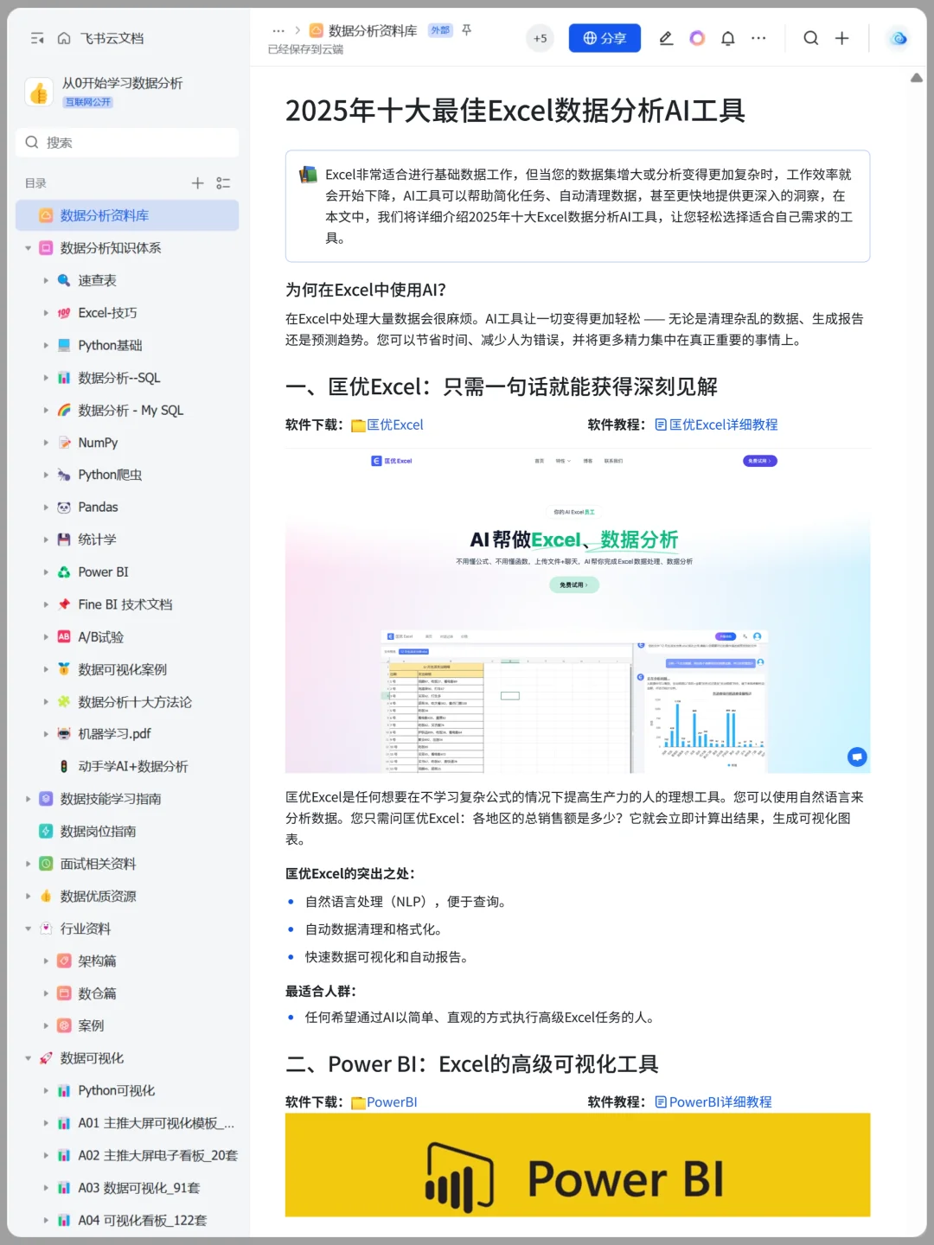Click the thumbs-up wiki space icon
Image resolution: width=934 pixels, height=1245 pixels.
coord(39,93)
